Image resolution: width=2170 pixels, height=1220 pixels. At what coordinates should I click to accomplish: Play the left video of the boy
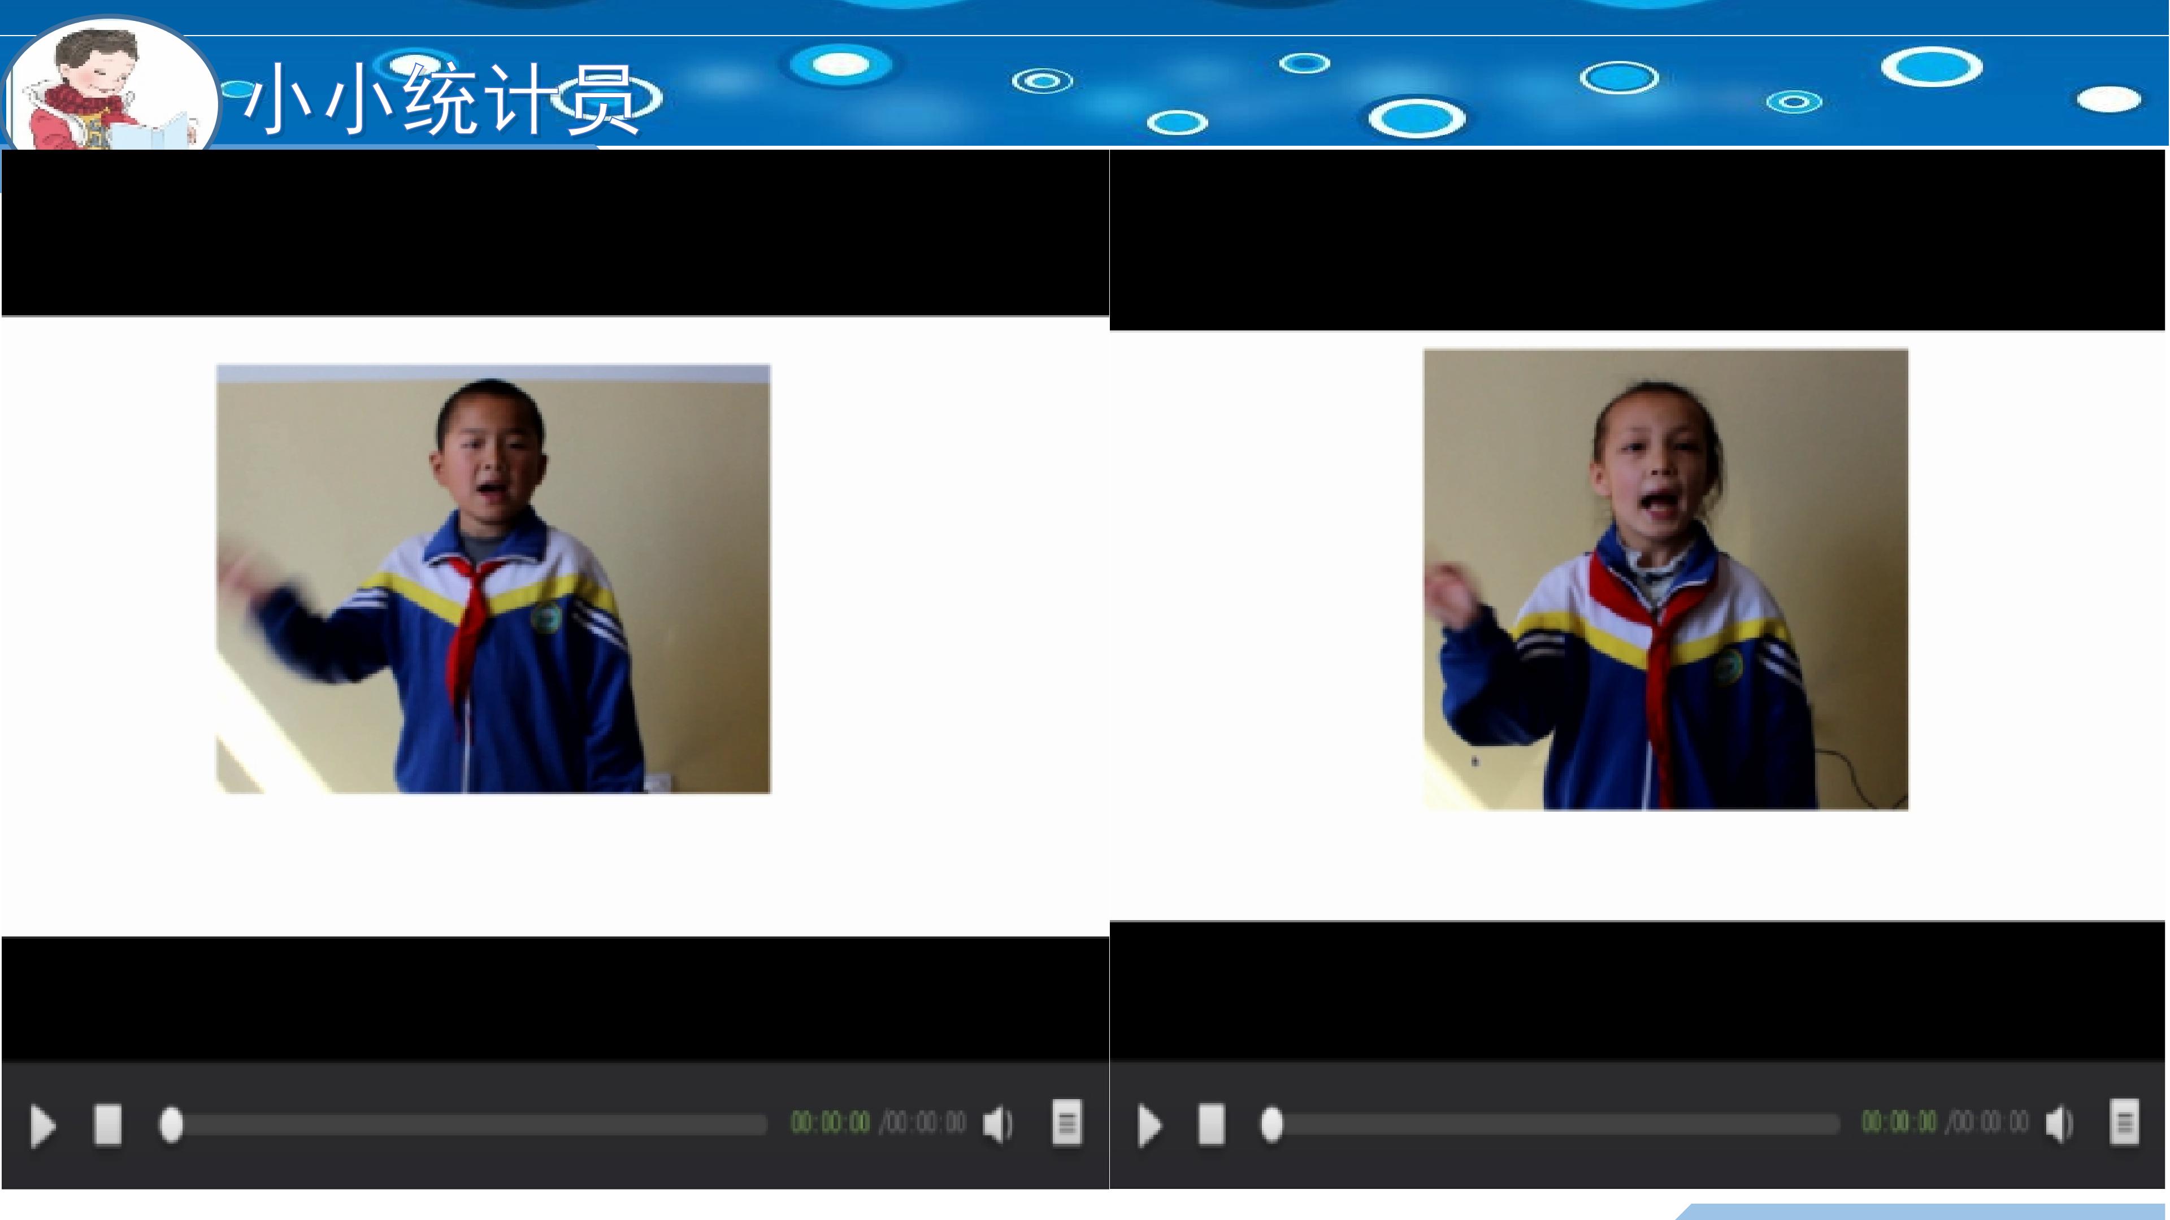42,1127
